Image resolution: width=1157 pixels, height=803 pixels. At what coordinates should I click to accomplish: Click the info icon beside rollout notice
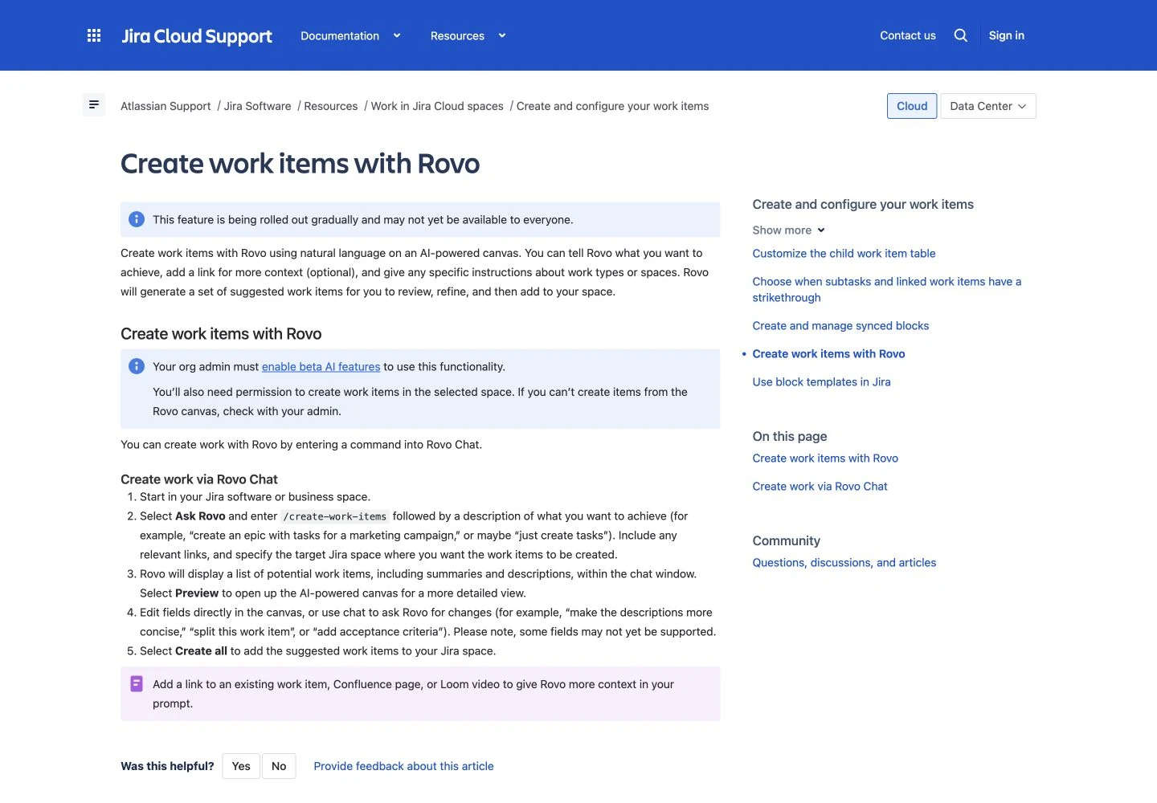click(x=137, y=219)
